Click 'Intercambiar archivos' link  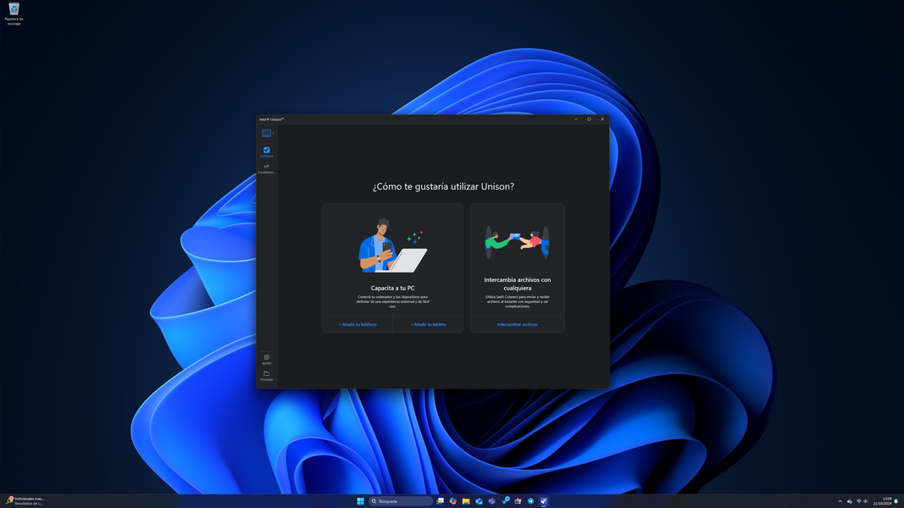[x=517, y=324]
